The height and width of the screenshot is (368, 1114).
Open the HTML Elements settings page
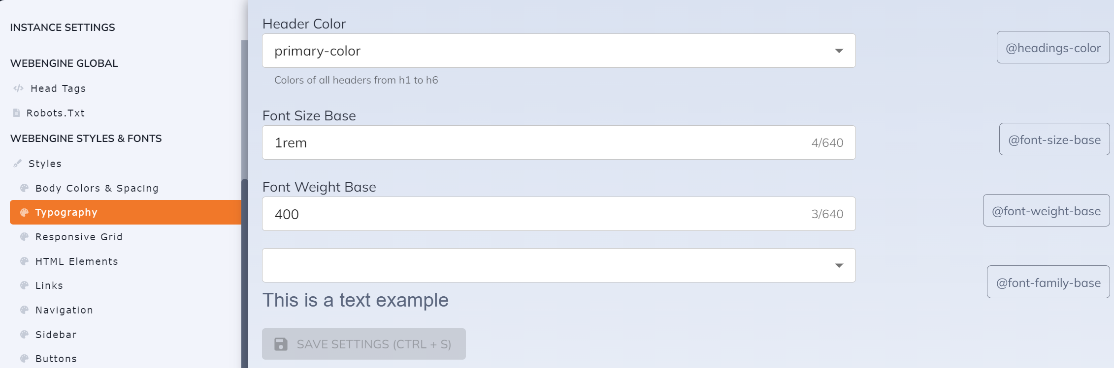click(x=76, y=261)
